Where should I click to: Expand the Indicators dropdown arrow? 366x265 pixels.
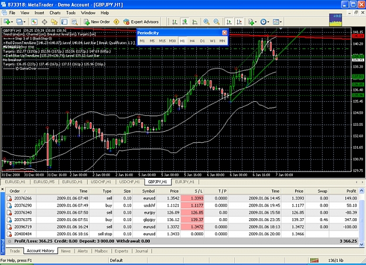tap(256, 22)
